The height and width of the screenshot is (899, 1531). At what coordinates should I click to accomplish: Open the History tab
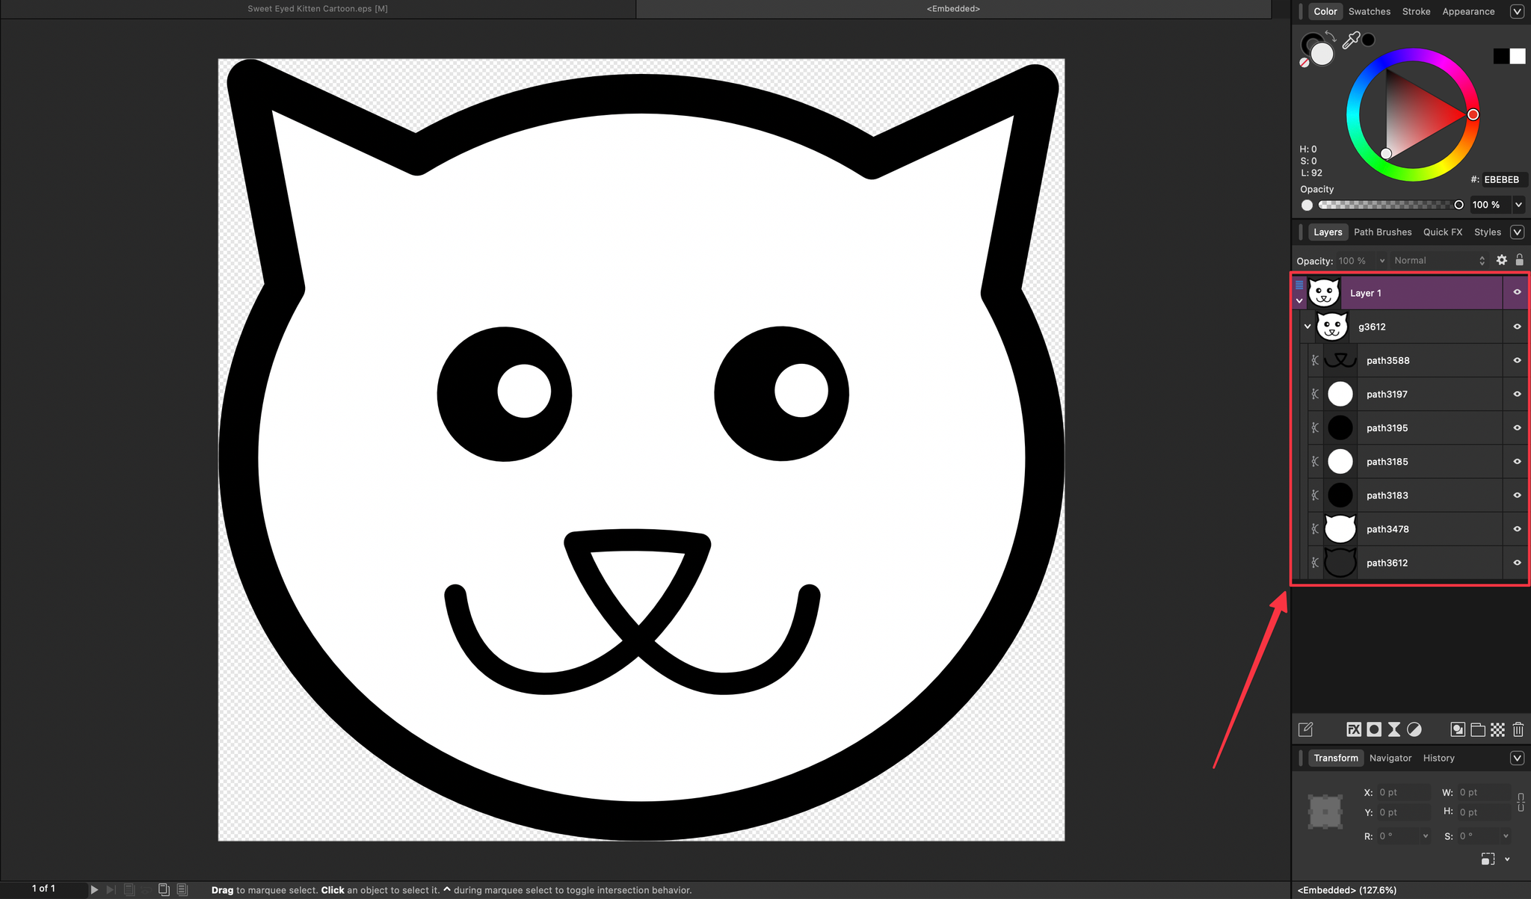(1438, 758)
